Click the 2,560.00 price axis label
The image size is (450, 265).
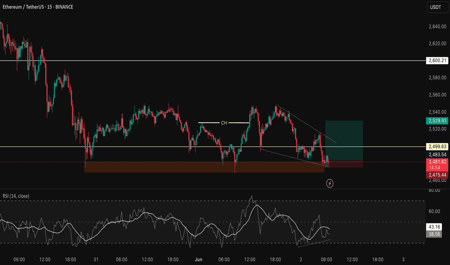tap(437, 95)
